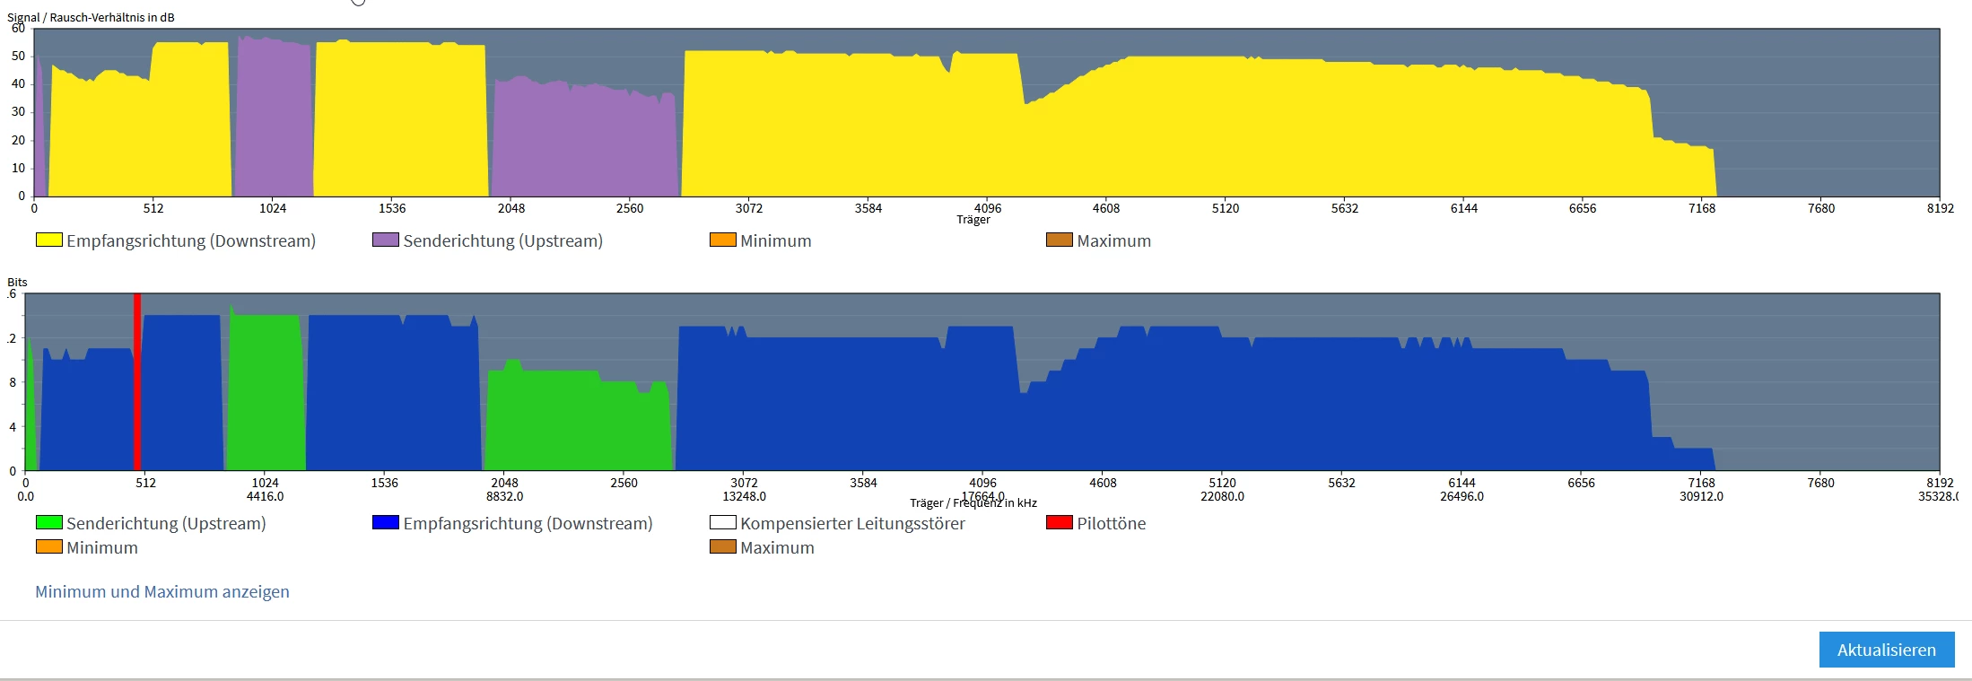Click the blue Empfangsrichtung (Downstream) swatch

coord(386,522)
